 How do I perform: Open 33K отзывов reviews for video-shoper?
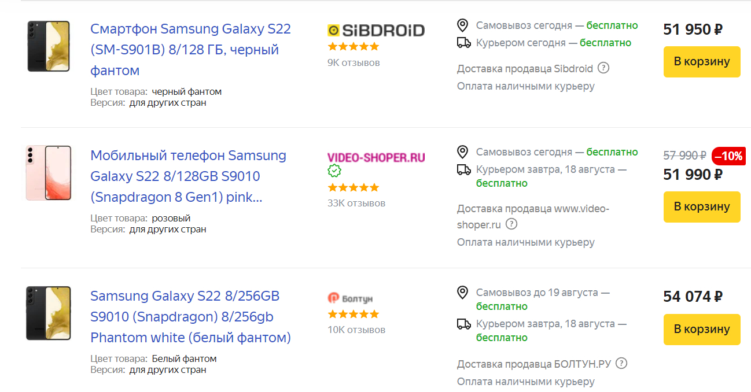click(x=356, y=203)
